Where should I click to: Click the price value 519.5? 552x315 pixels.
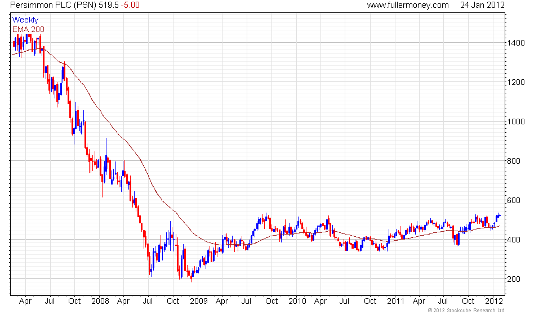pos(108,5)
